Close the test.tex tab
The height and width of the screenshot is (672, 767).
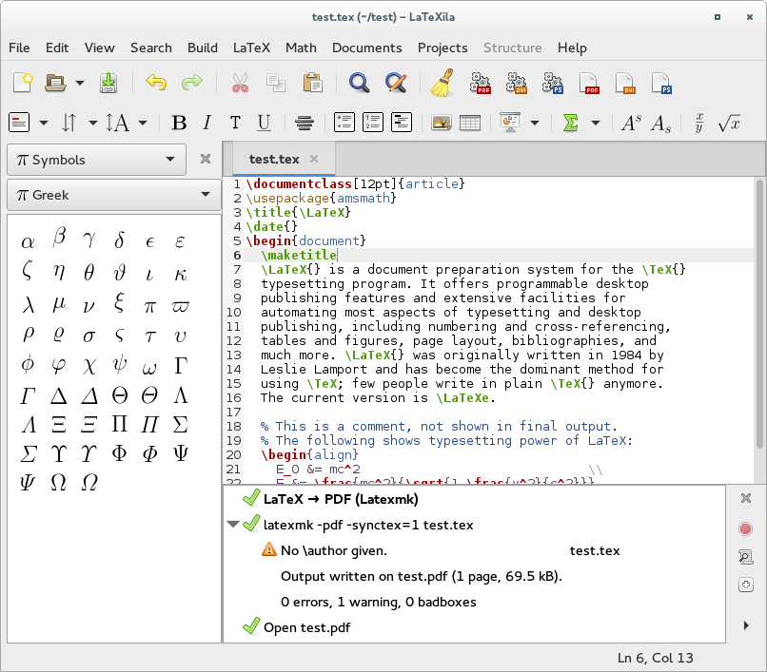[314, 159]
